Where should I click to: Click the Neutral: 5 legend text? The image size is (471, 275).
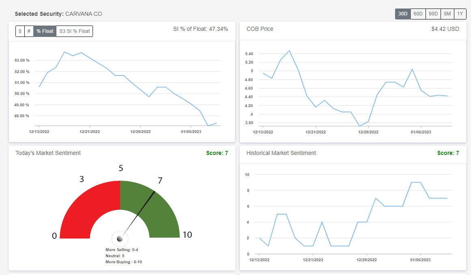pyautogui.click(x=115, y=256)
